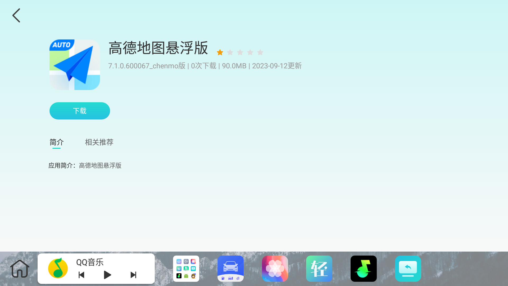The height and width of the screenshot is (286, 508).
Task: Click the 下载 download button
Action: 80,111
